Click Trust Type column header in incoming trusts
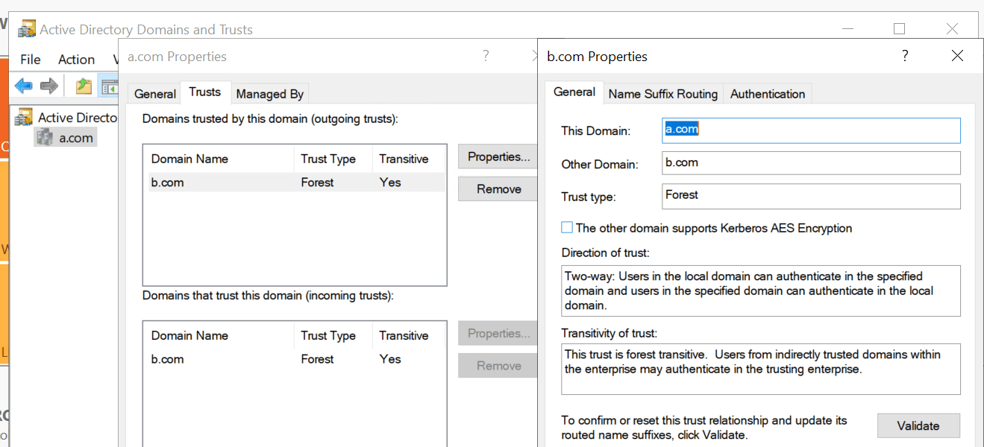 pos(333,335)
